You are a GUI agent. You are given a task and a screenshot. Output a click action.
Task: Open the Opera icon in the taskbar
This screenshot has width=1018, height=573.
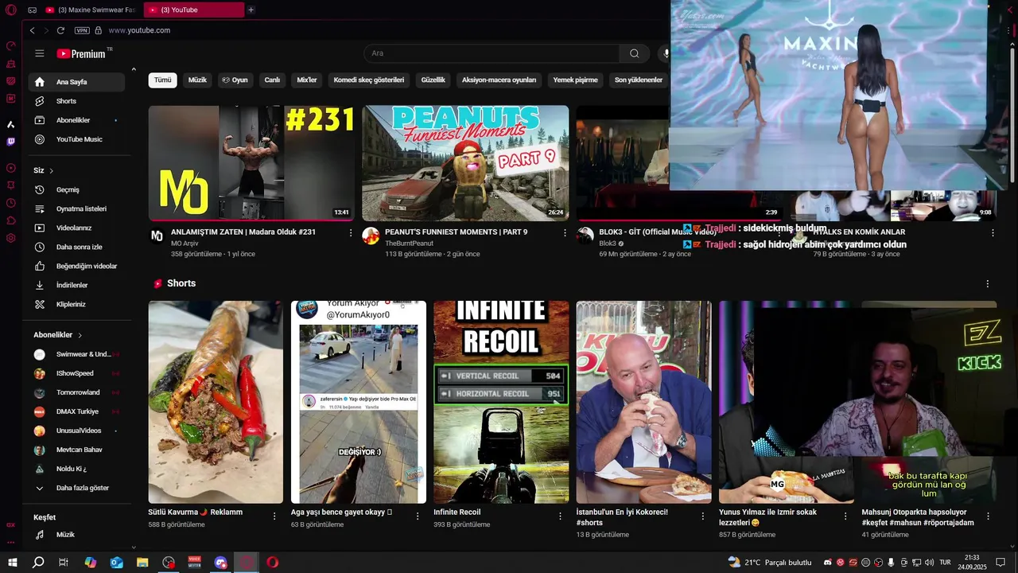point(273,563)
